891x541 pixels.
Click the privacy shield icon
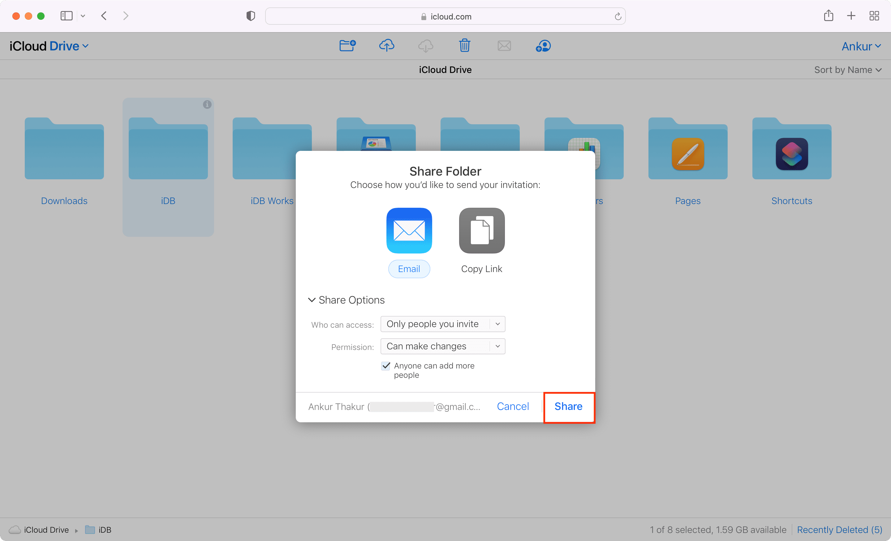(251, 16)
